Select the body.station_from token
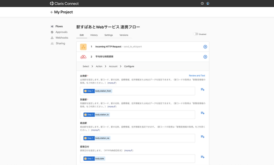274x165 pixels. [x=98, y=91]
